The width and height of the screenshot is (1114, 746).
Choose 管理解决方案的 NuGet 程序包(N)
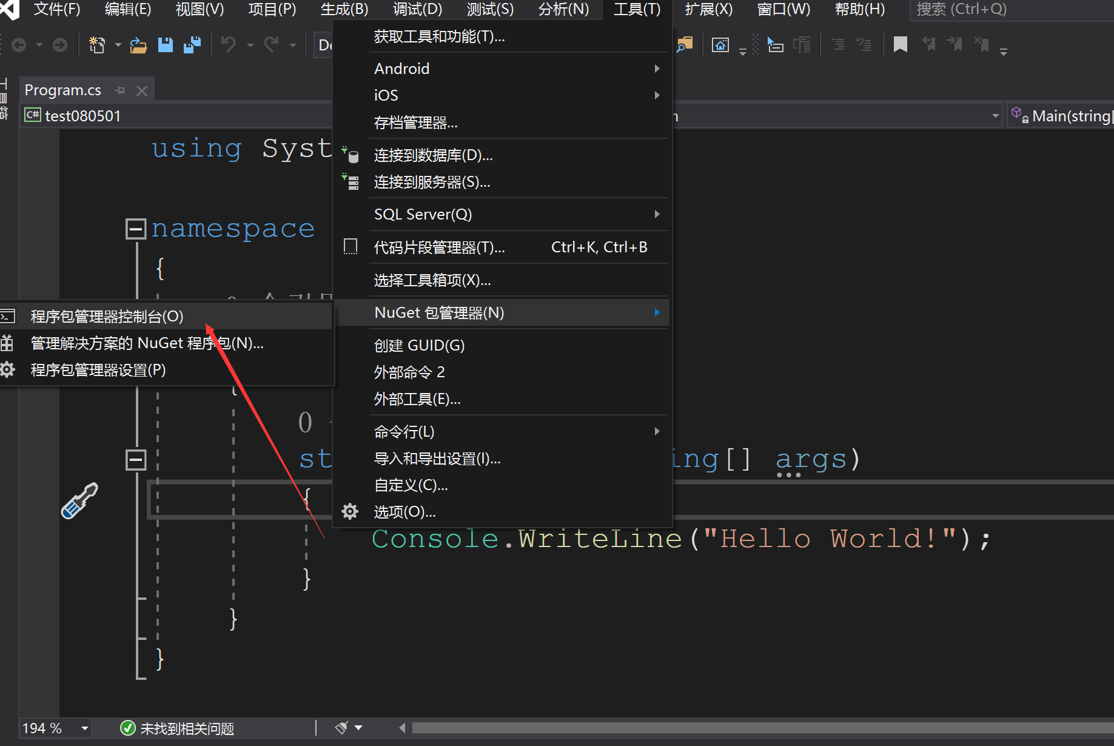[x=146, y=343]
